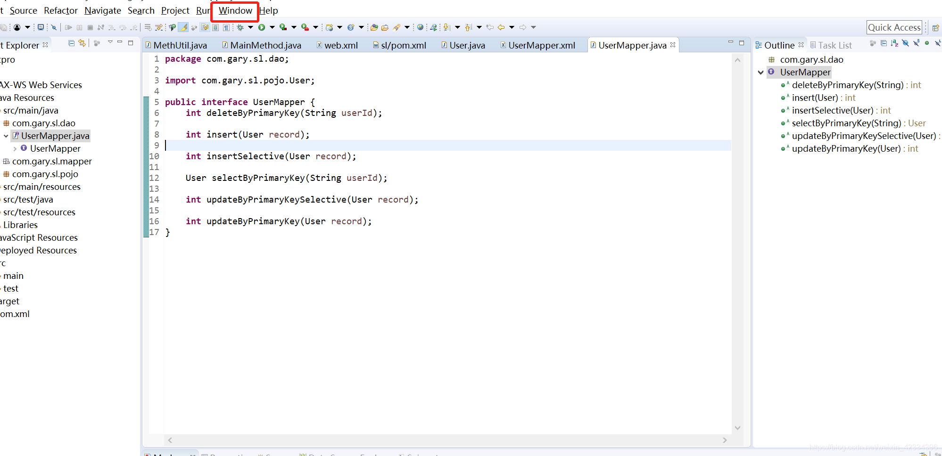
Task: Open the Back history dropdown arrow
Action: coord(512,27)
